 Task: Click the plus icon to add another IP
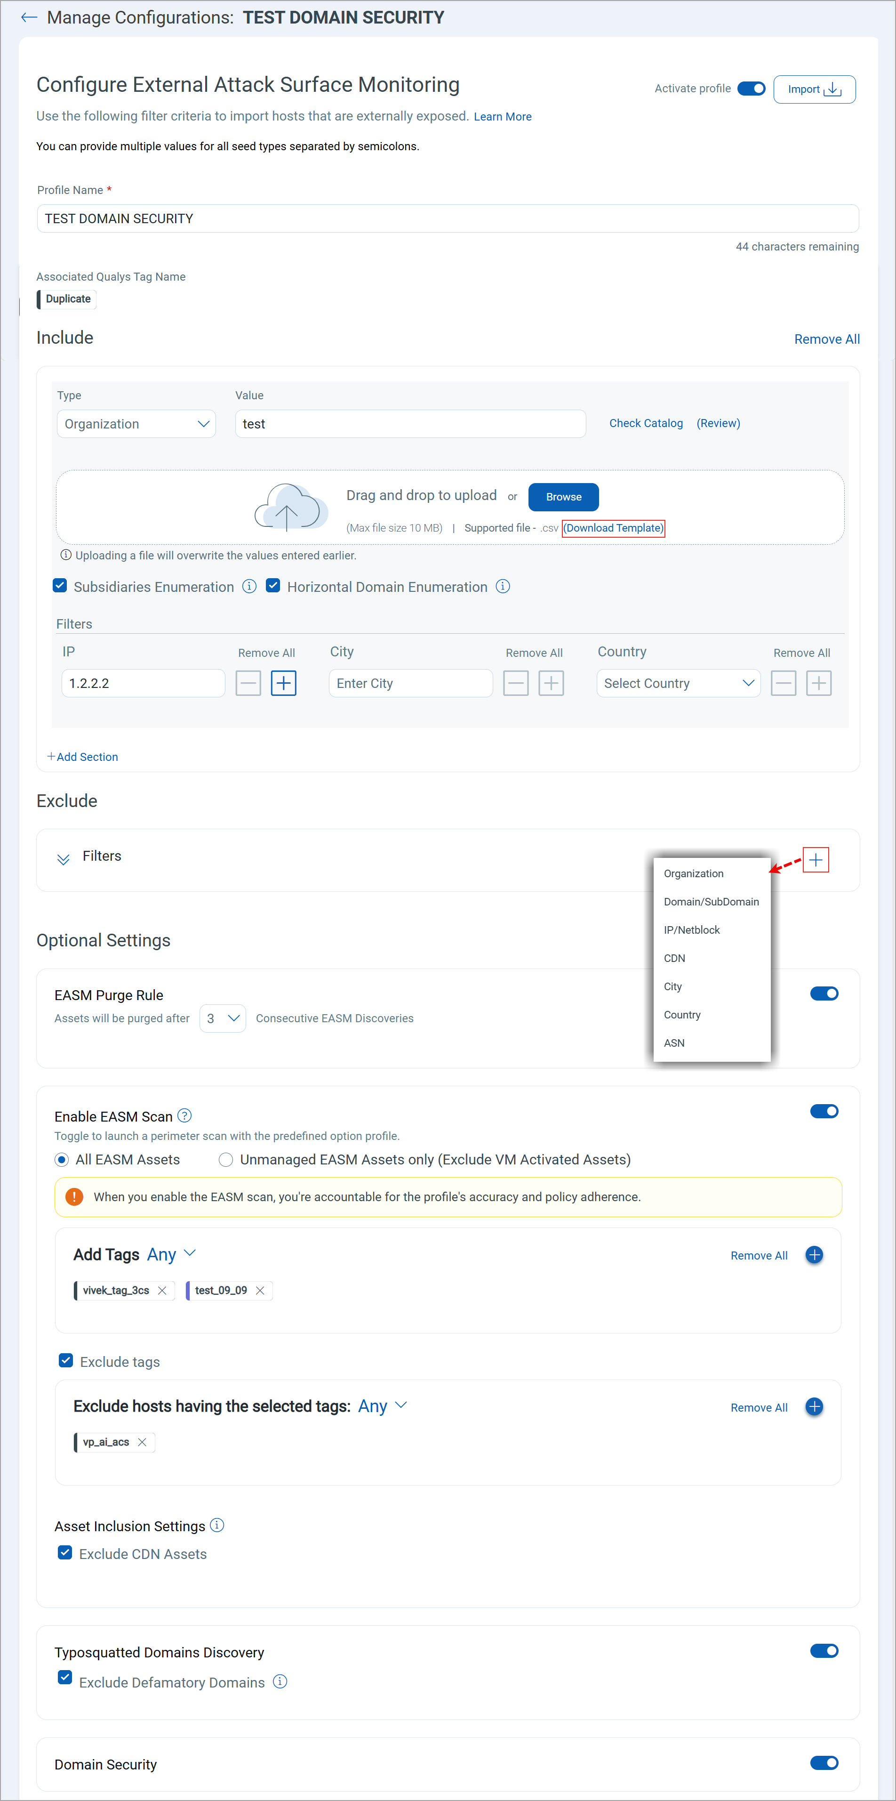(284, 683)
